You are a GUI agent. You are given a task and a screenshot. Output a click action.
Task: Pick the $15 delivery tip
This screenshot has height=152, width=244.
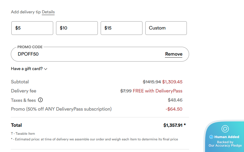tap(121, 28)
